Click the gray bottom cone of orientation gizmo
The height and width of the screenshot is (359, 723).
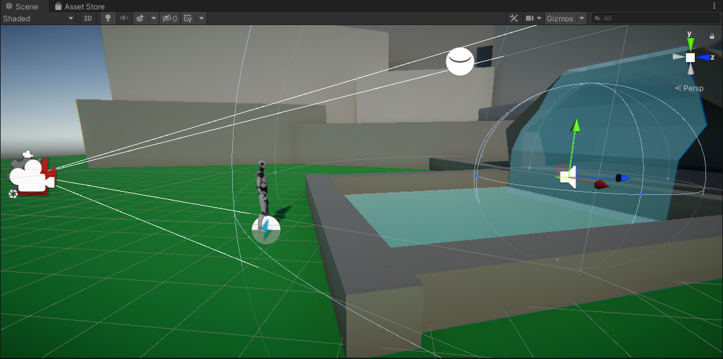coord(690,68)
